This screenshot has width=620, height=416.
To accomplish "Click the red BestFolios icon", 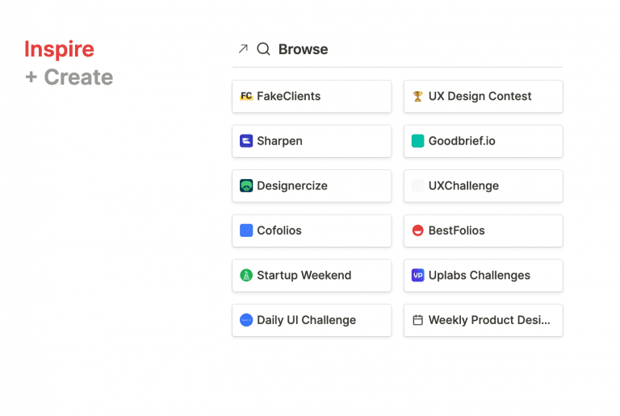I will point(417,231).
